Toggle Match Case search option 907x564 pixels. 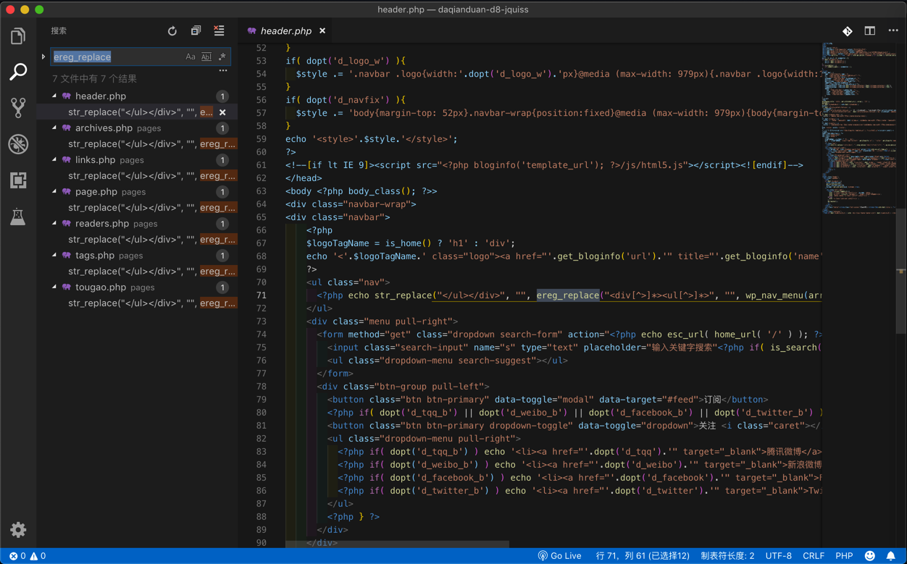190,56
